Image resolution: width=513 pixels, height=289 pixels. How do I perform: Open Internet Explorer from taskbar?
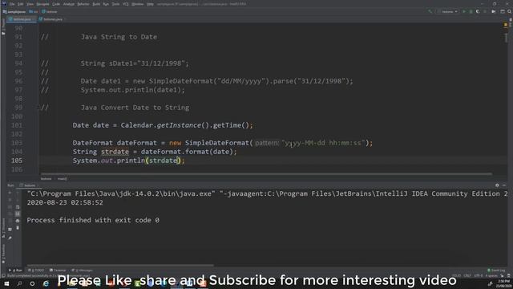click(46, 283)
